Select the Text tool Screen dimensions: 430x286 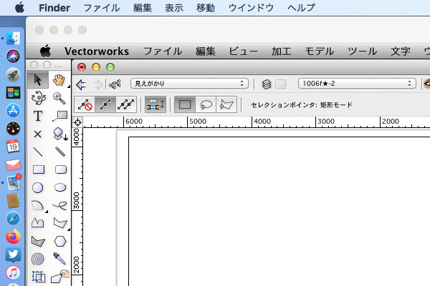38,116
